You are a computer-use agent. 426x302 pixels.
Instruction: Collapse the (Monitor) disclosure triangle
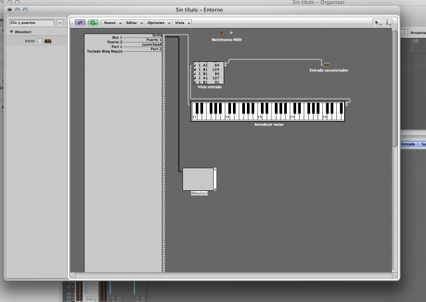pyautogui.click(x=11, y=32)
